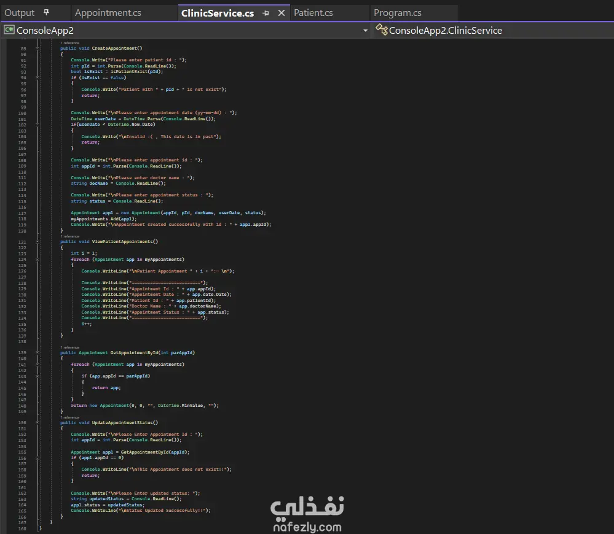Click the 'string status = Console.ReadLine();' line
The image size is (614, 534).
[x=117, y=201]
